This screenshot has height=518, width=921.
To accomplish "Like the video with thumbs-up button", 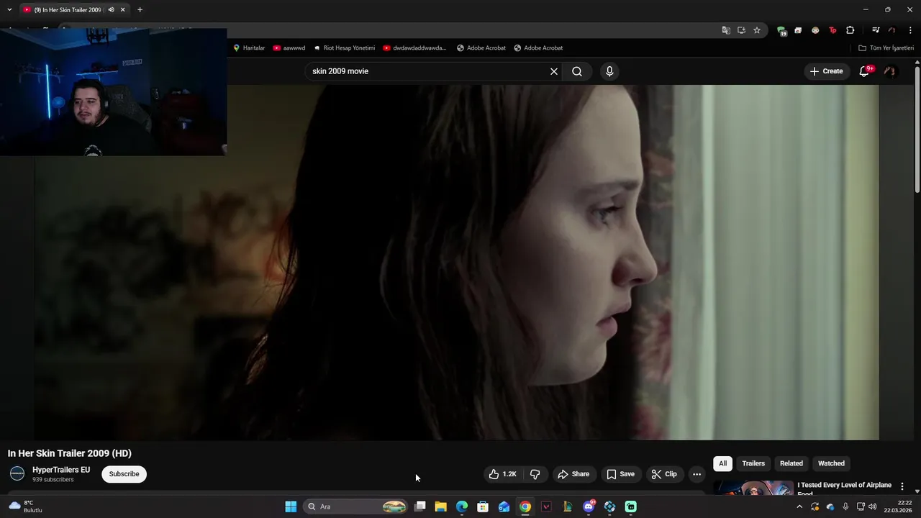I will 502,474.
